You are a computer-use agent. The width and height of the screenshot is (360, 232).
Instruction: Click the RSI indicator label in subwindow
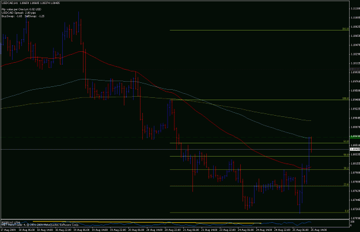click(11, 222)
